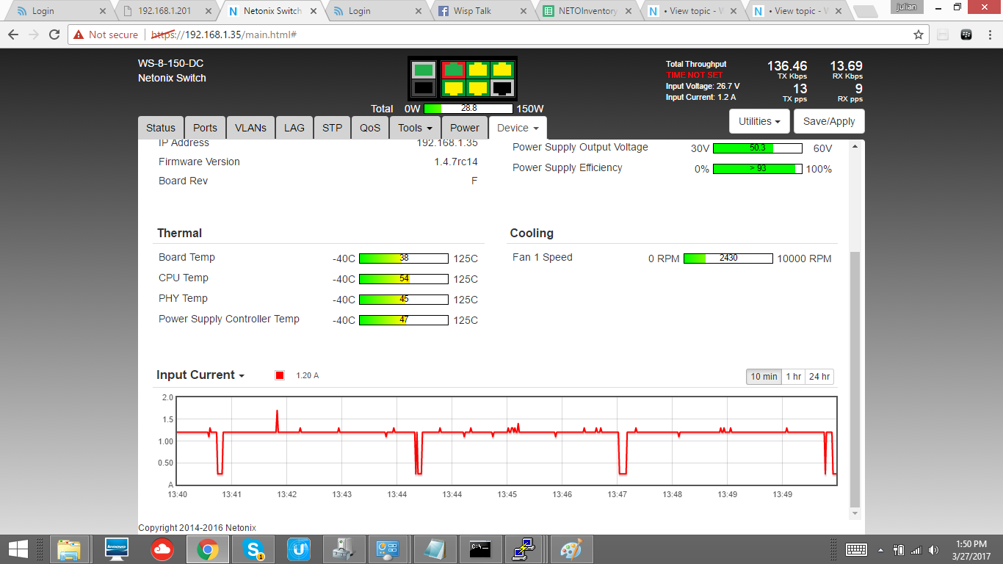Select the green SFP port icon
The width and height of the screenshot is (1003, 564).
(423, 70)
